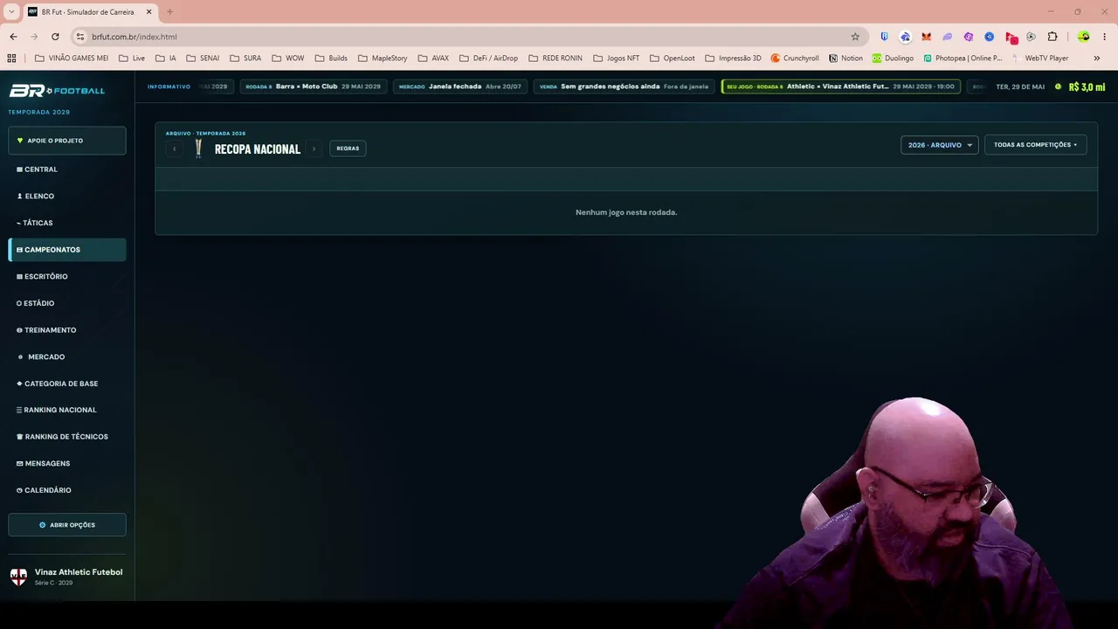
Task: Open the 2026 · Arquivo season dropdown
Action: point(940,145)
